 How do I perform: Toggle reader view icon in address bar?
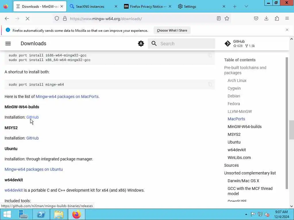click(218, 18)
